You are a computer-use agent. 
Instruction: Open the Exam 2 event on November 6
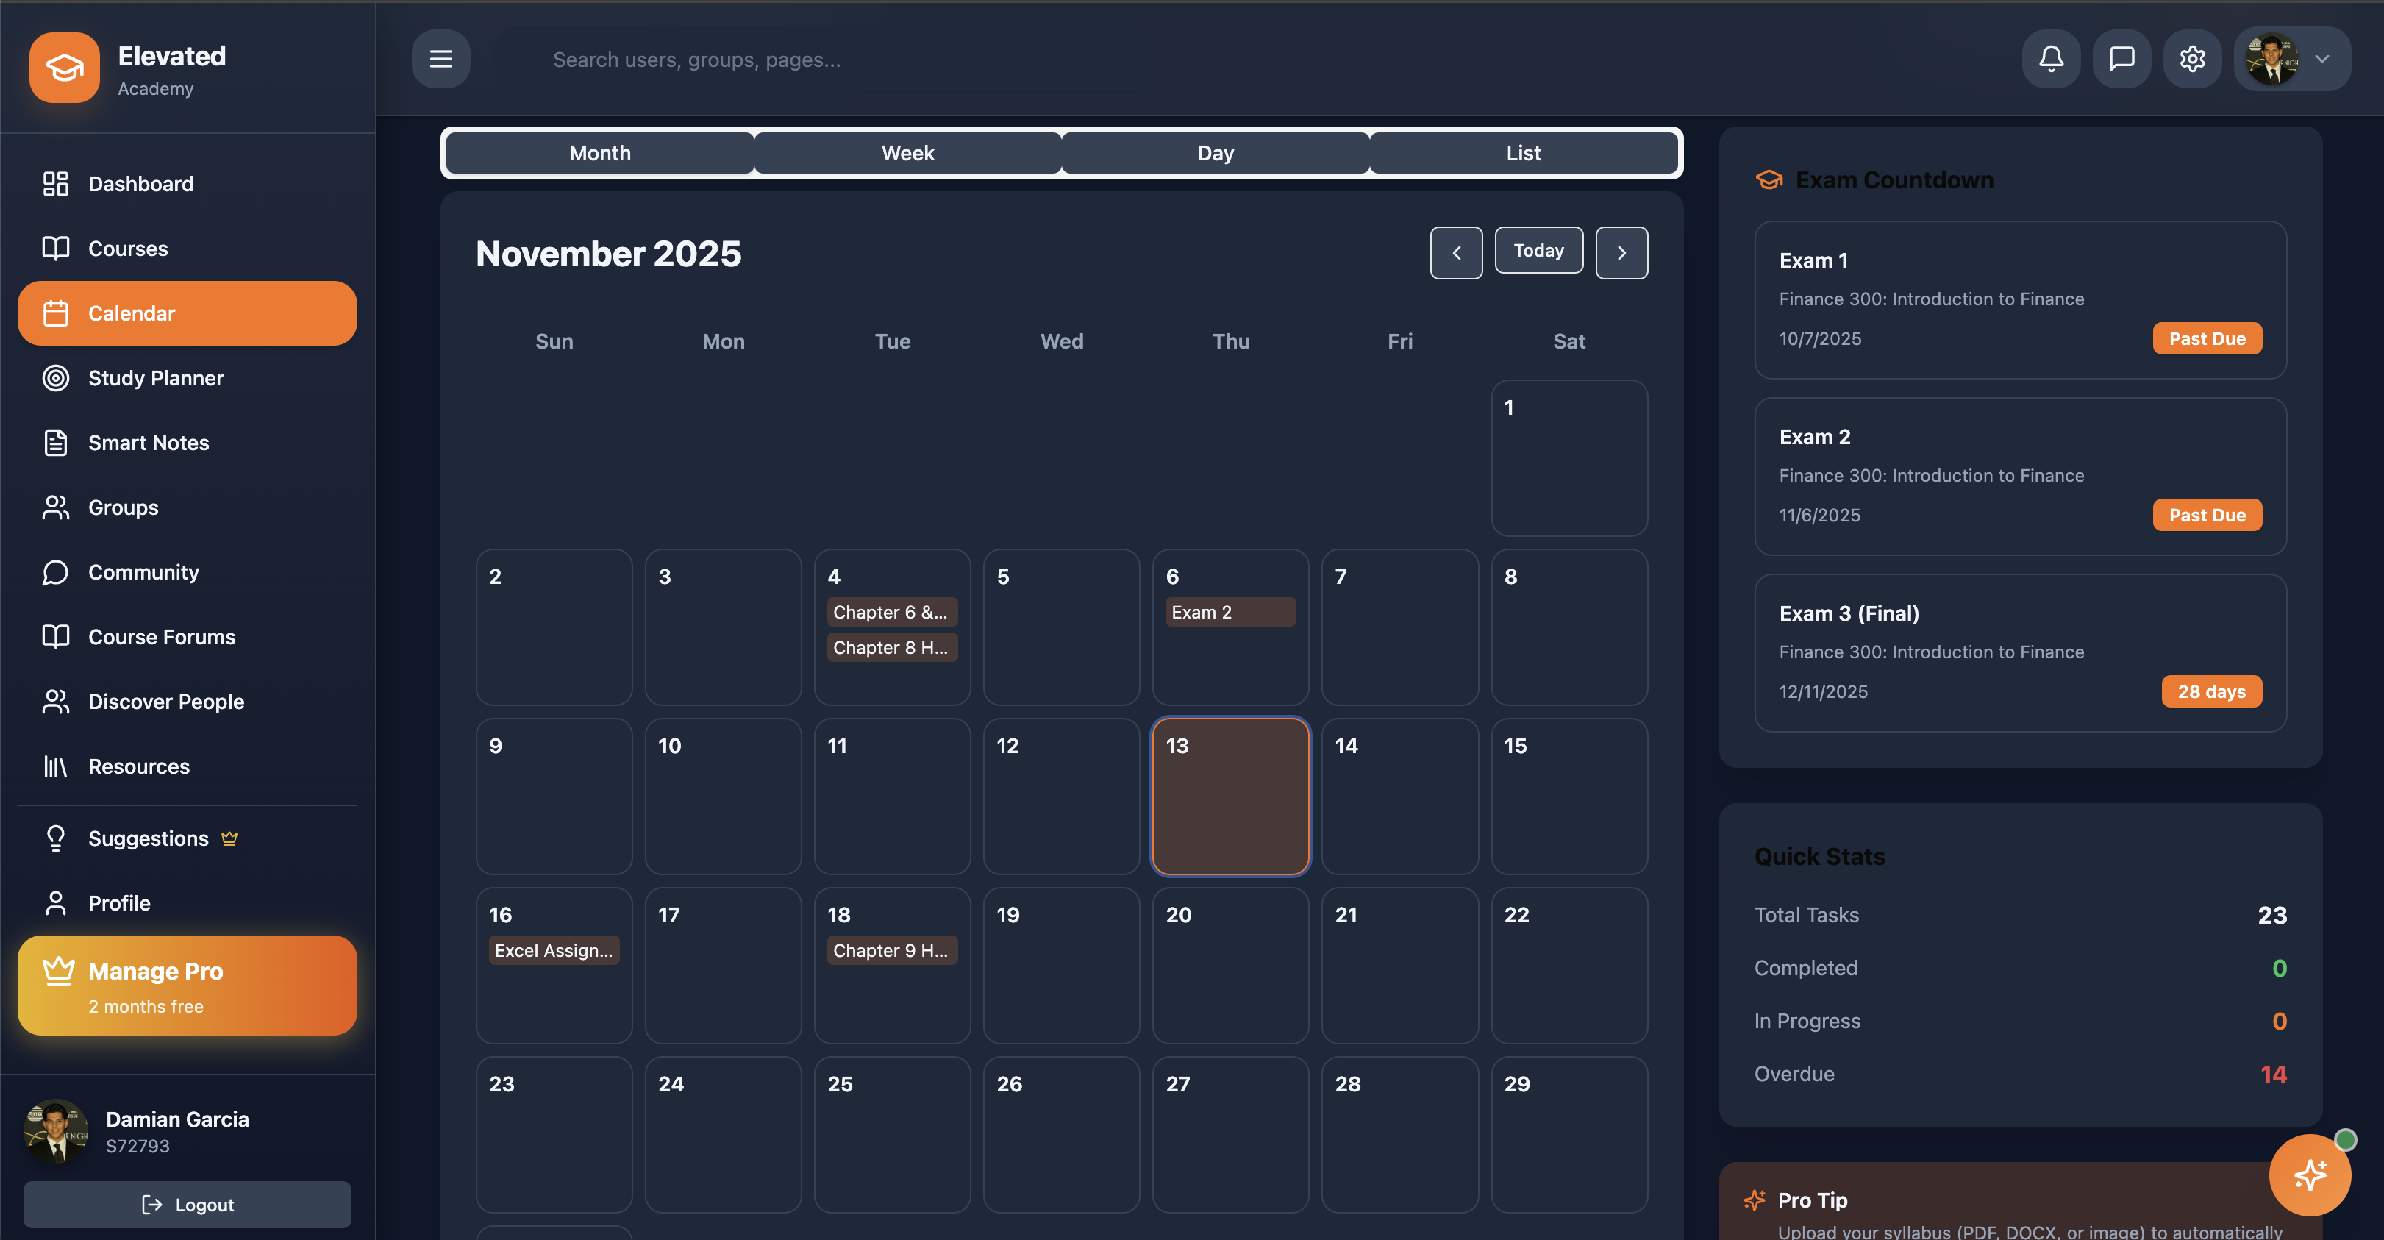point(1230,612)
